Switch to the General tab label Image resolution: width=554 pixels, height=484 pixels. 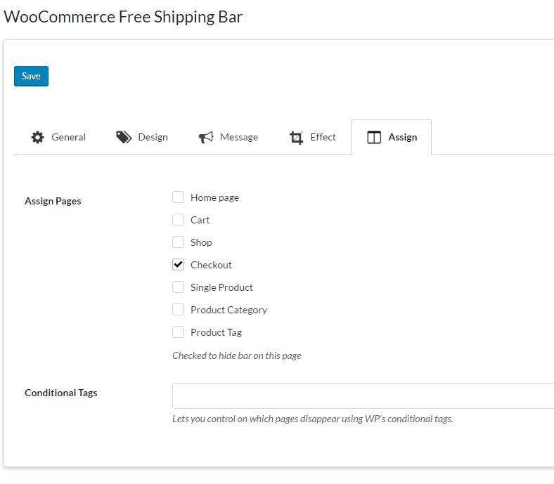69,138
